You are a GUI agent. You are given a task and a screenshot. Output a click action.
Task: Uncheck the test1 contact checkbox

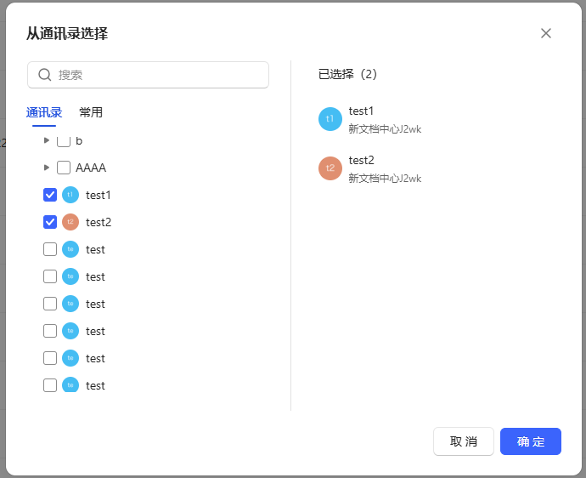(x=50, y=195)
